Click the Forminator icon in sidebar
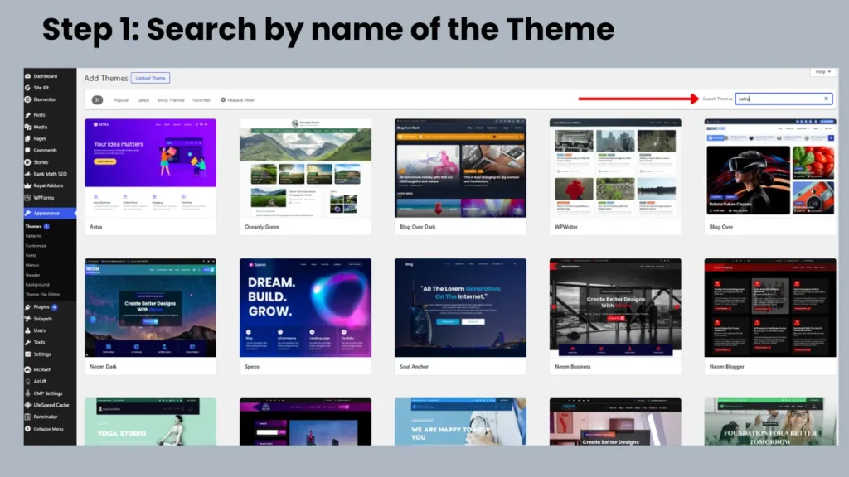 27,417
